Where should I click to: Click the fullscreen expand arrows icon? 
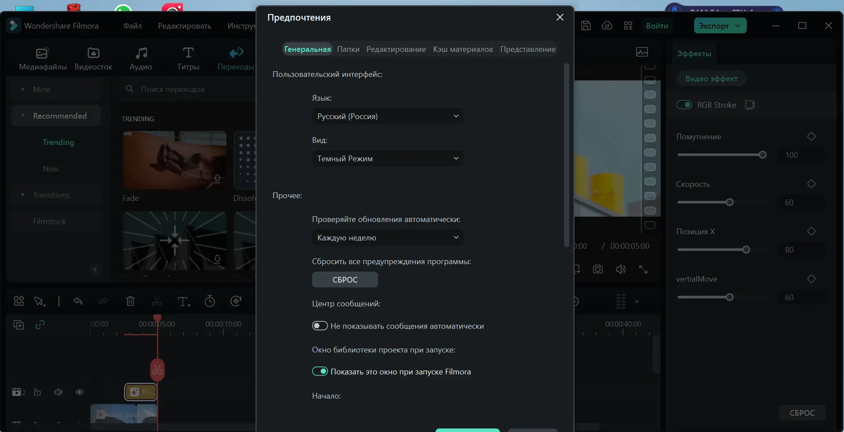point(643,269)
